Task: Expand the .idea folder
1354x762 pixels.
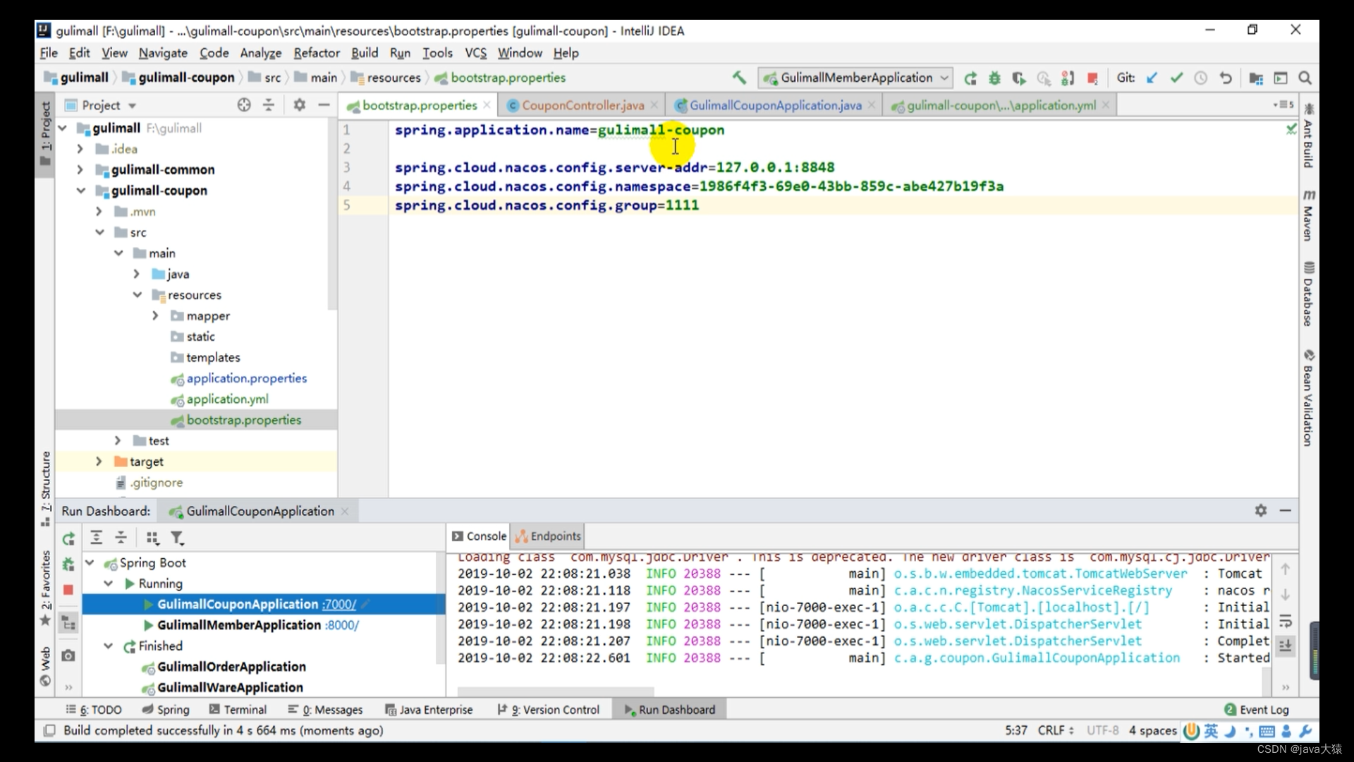Action: point(80,149)
